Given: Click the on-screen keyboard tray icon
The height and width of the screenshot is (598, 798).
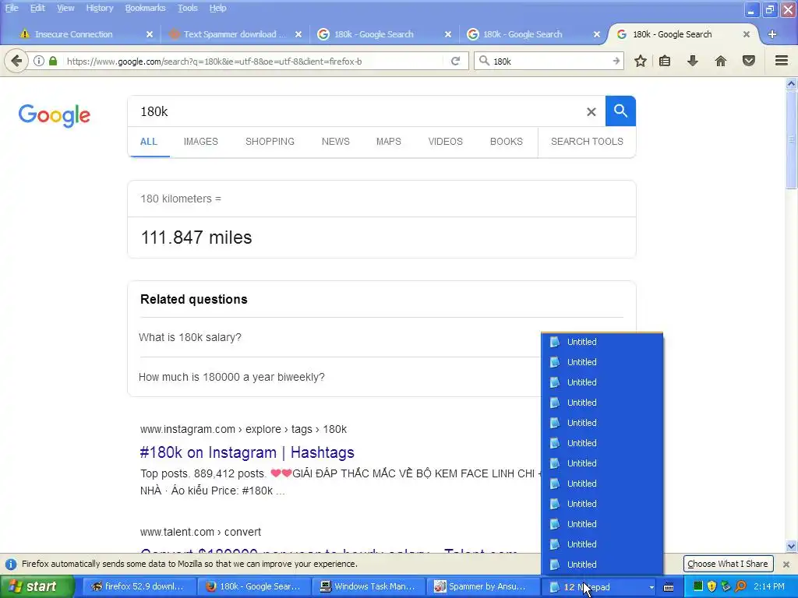Looking at the screenshot, I should pos(669,587).
